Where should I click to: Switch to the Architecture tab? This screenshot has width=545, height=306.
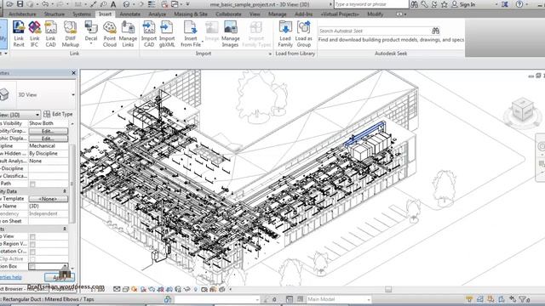(x=22, y=14)
